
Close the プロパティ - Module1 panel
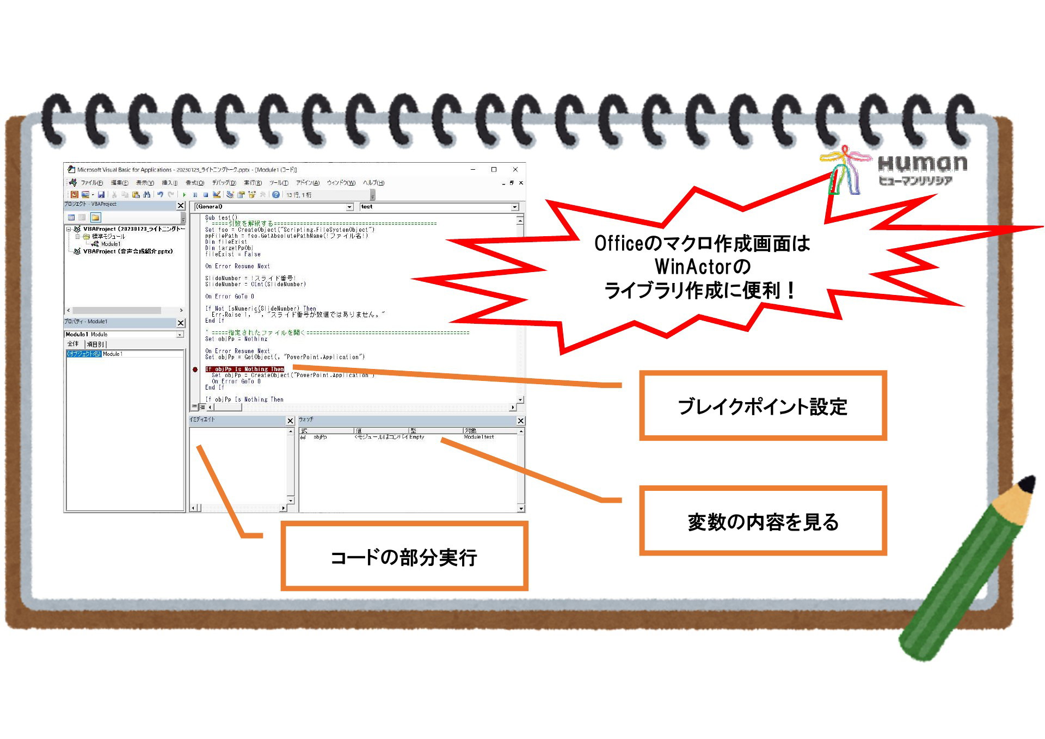[x=181, y=323]
